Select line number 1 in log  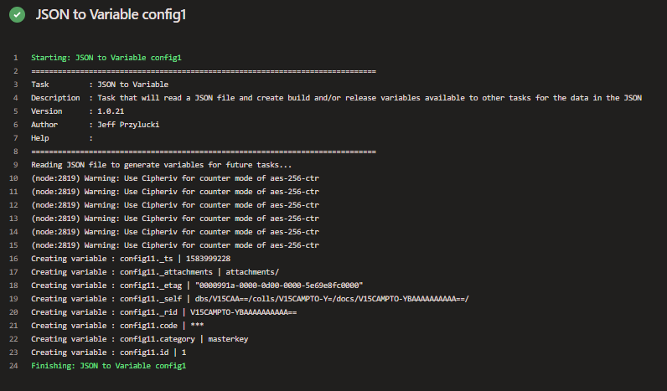pos(16,58)
